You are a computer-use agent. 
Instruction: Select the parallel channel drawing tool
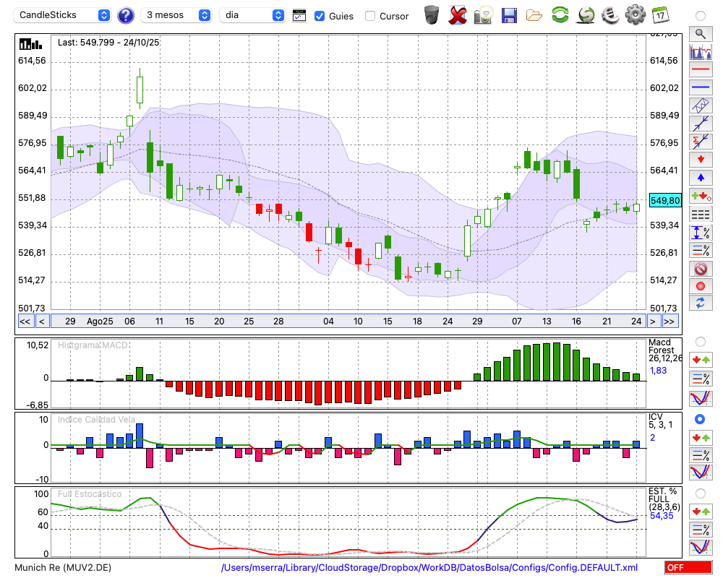tap(700, 105)
